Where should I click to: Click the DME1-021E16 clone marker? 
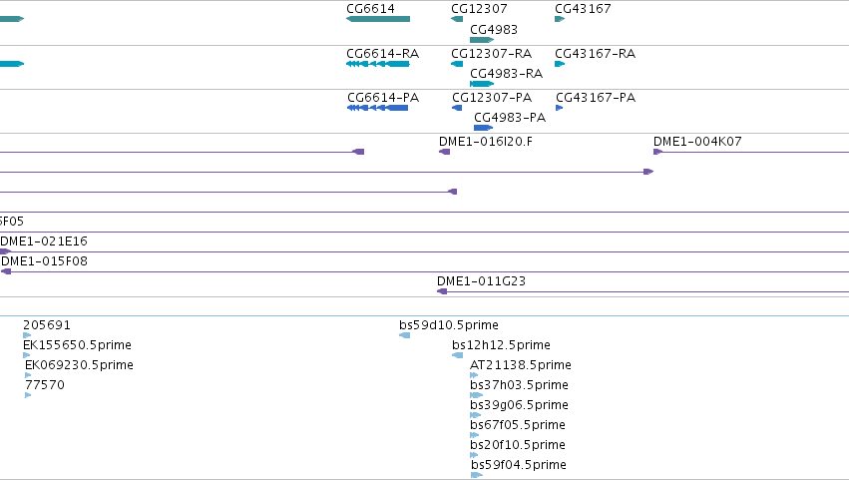point(5,251)
